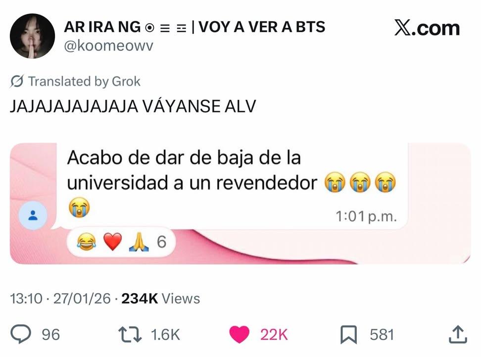Open the reaction count 6 pill
This screenshot has height=357, width=481.
pyautogui.click(x=121, y=242)
